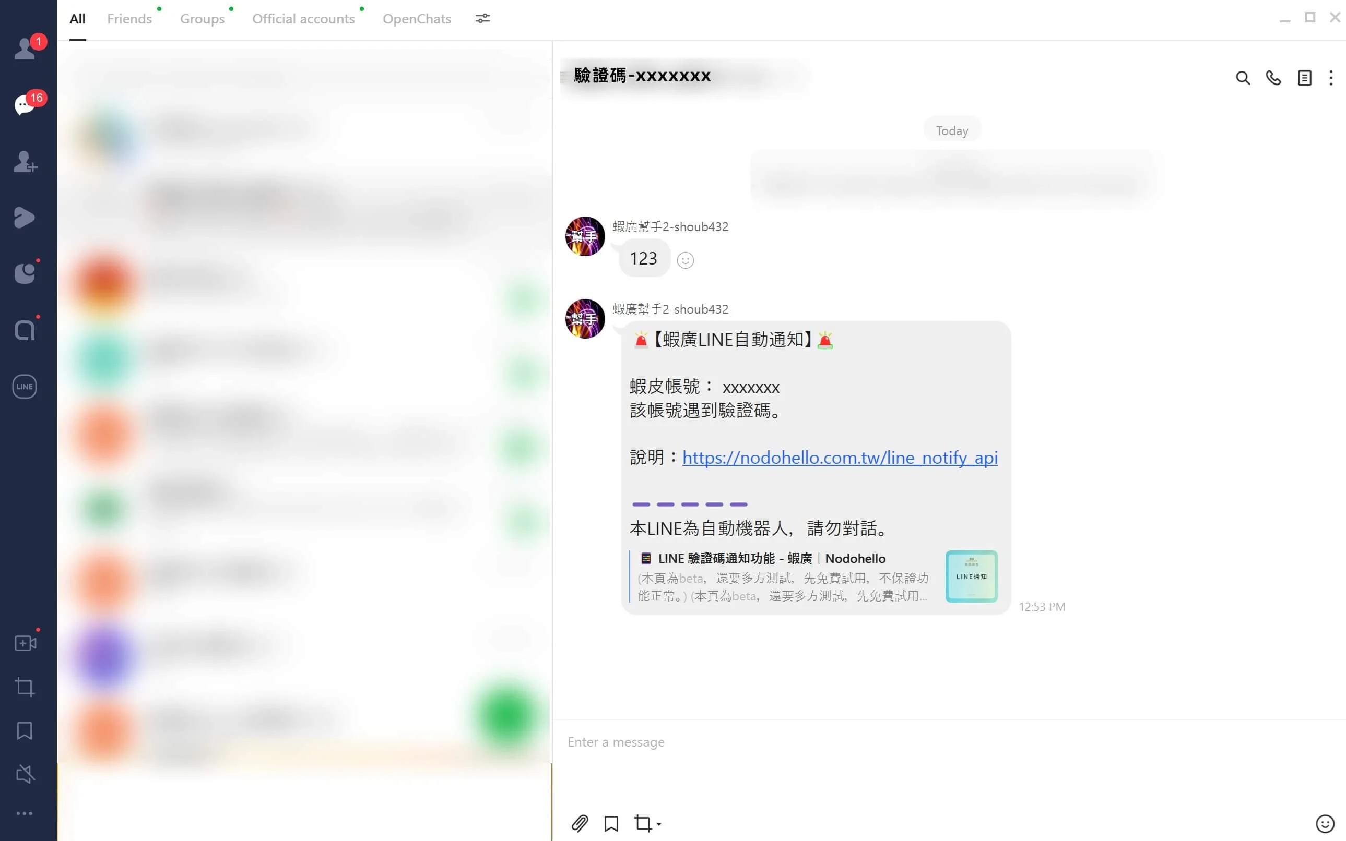
Task: Click the chat title 驗證碼-xxxxxxx
Action: pos(642,76)
